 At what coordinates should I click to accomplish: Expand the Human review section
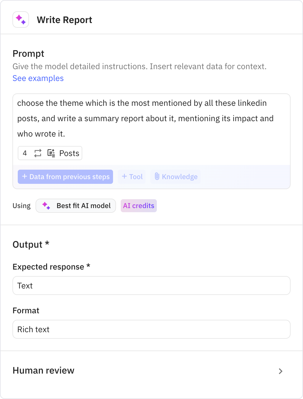click(x=281, y=370)
